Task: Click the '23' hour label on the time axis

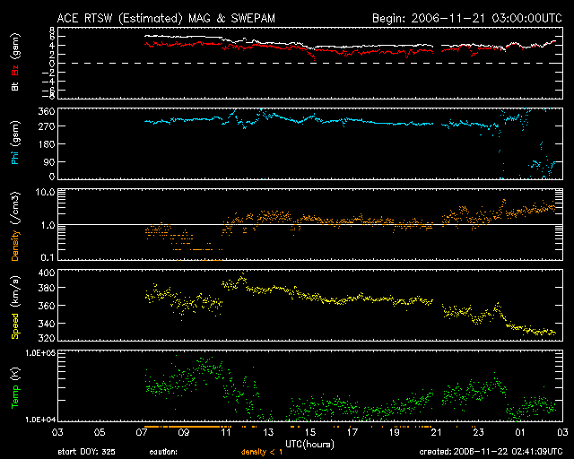Action: pyautogui.click(x=478, y=433)
